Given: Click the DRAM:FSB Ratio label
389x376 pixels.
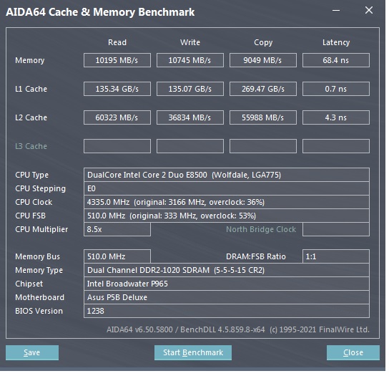Looking at the screenshot, I should tap(256, 256).
